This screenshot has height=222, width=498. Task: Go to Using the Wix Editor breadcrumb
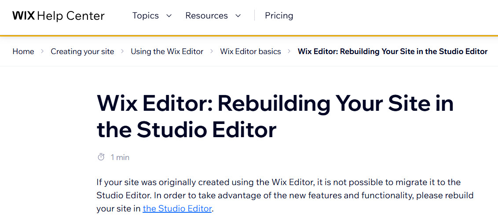167,51
